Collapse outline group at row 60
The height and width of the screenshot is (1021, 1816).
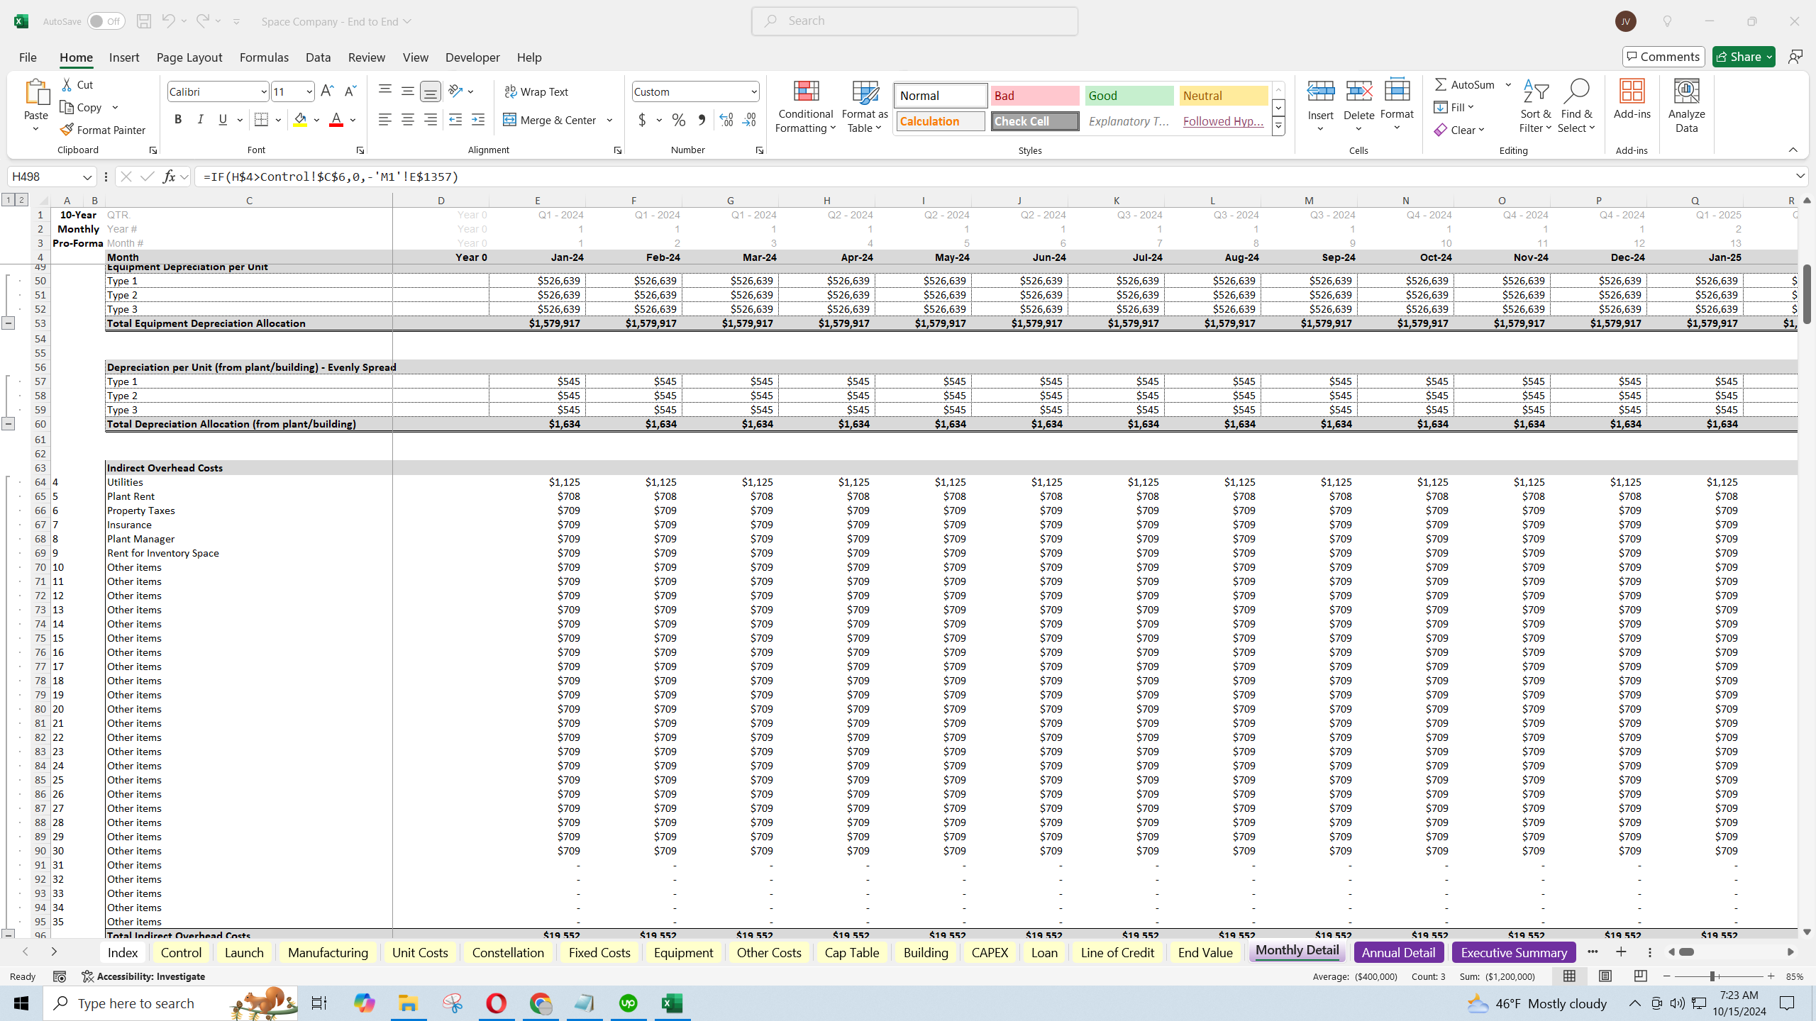click(x=8, y=424)
